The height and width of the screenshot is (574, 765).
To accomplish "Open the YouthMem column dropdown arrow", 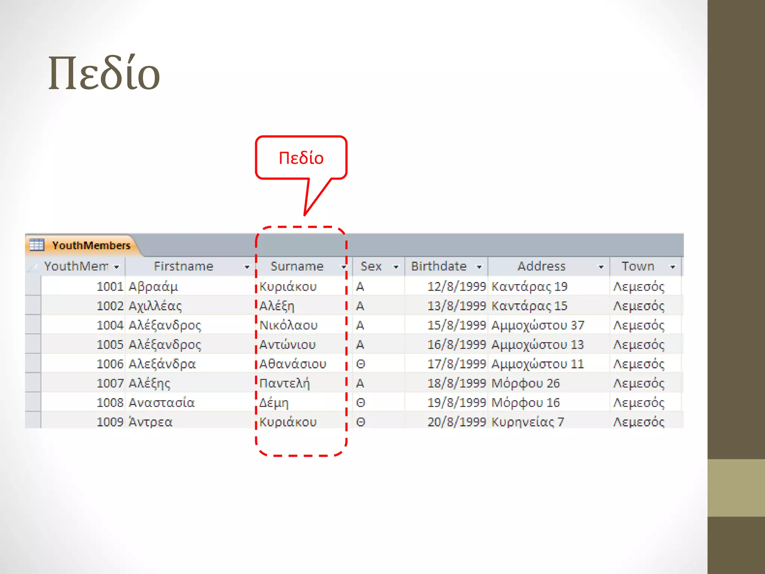I will (117, 267).
